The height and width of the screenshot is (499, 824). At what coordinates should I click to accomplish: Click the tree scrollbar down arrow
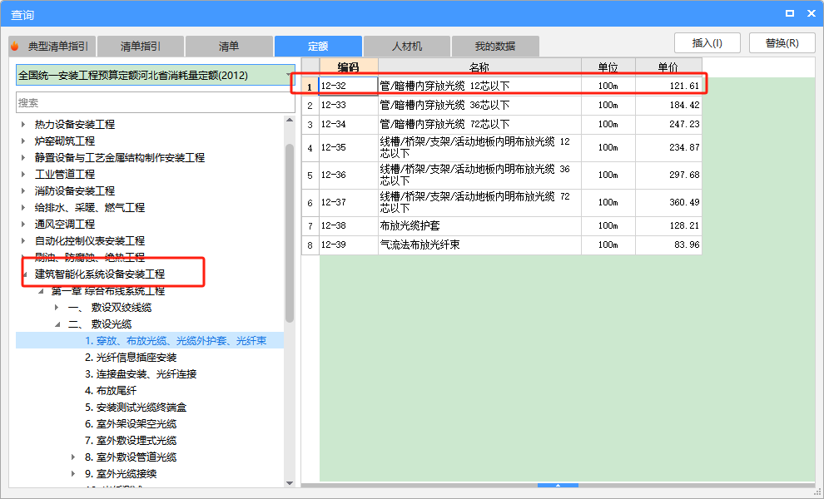pos(290,482)
